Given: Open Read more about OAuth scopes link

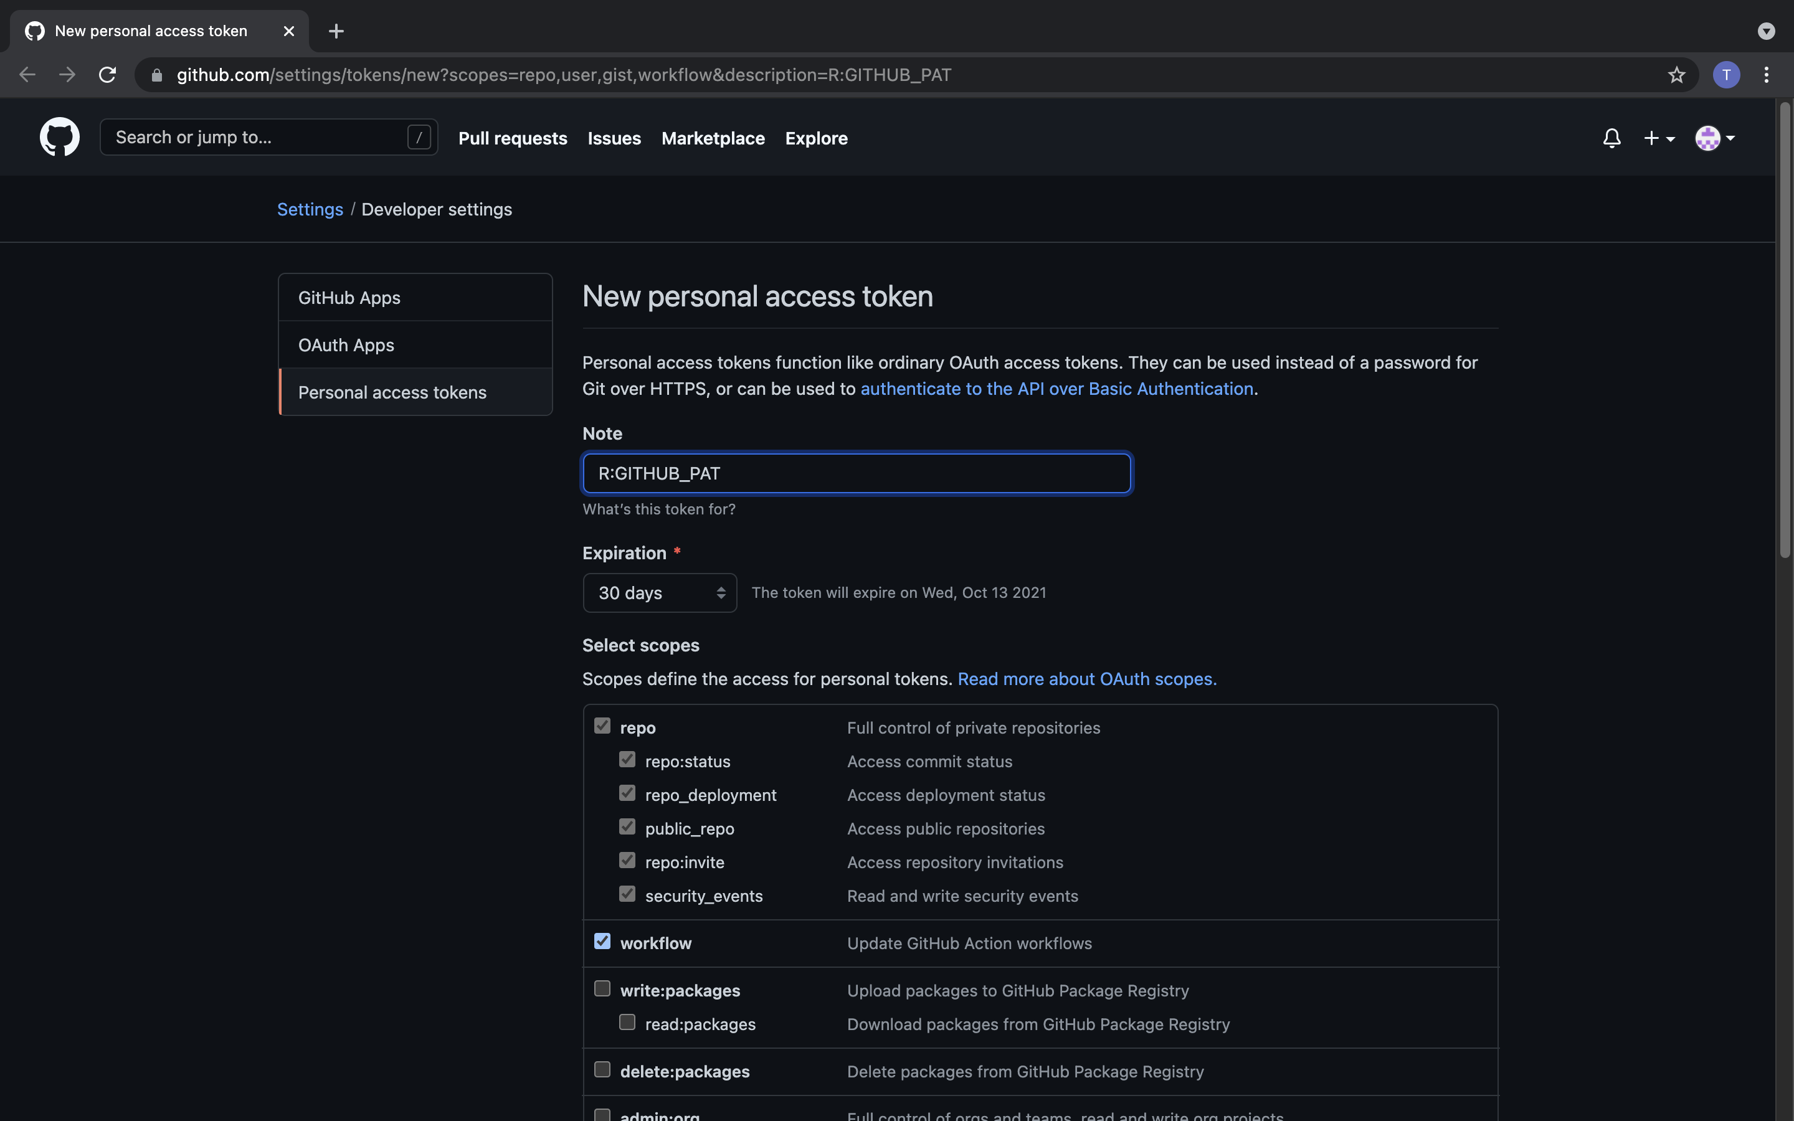Looking at the screenshot, I should pos(1087,679).
